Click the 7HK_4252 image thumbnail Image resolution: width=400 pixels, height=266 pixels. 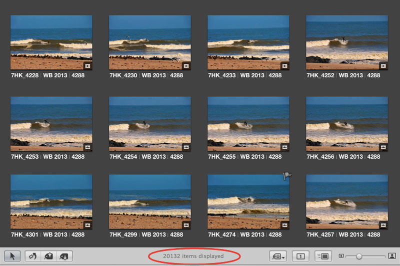click(x=346, y=42)
